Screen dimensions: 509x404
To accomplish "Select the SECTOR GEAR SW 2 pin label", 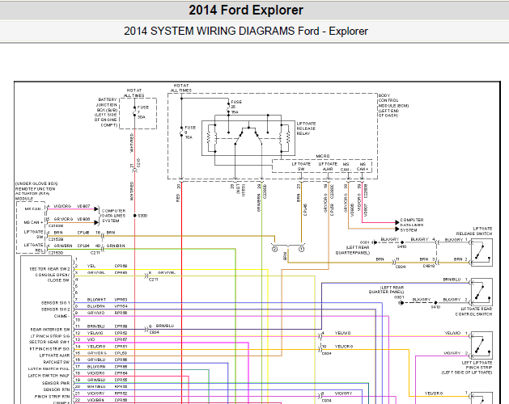I will click(x=49, y=269).
